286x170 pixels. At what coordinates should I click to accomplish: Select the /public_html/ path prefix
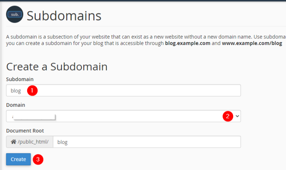(x=33, y=142)
